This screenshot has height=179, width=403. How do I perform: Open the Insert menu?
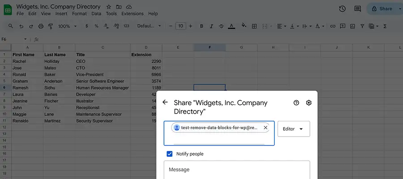pos(61,13)
